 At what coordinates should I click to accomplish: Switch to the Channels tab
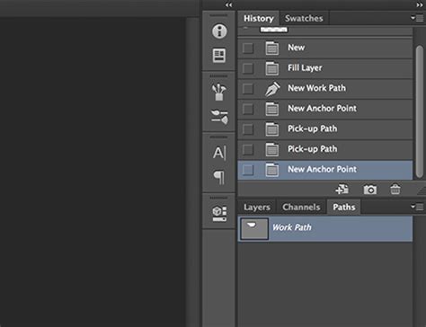coord(301,207)
